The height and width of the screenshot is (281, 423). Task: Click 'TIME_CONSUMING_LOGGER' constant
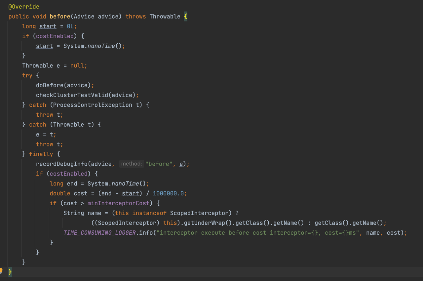(99, 233)
